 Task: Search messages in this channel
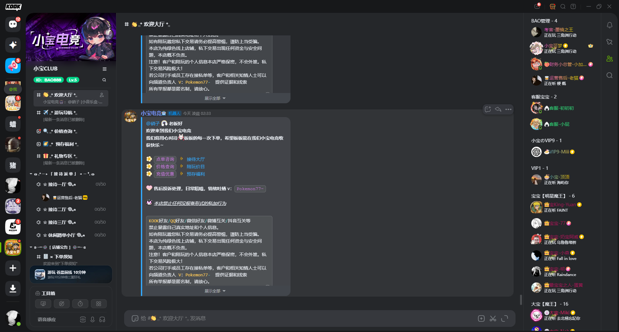[x=609, y=75]
